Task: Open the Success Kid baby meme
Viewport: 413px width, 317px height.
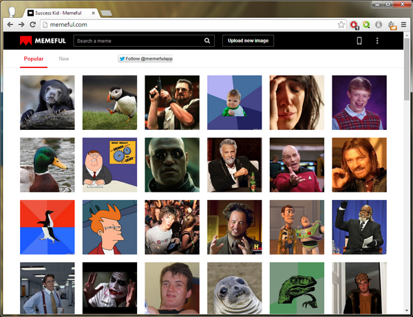Action: [x=235, y=102]
